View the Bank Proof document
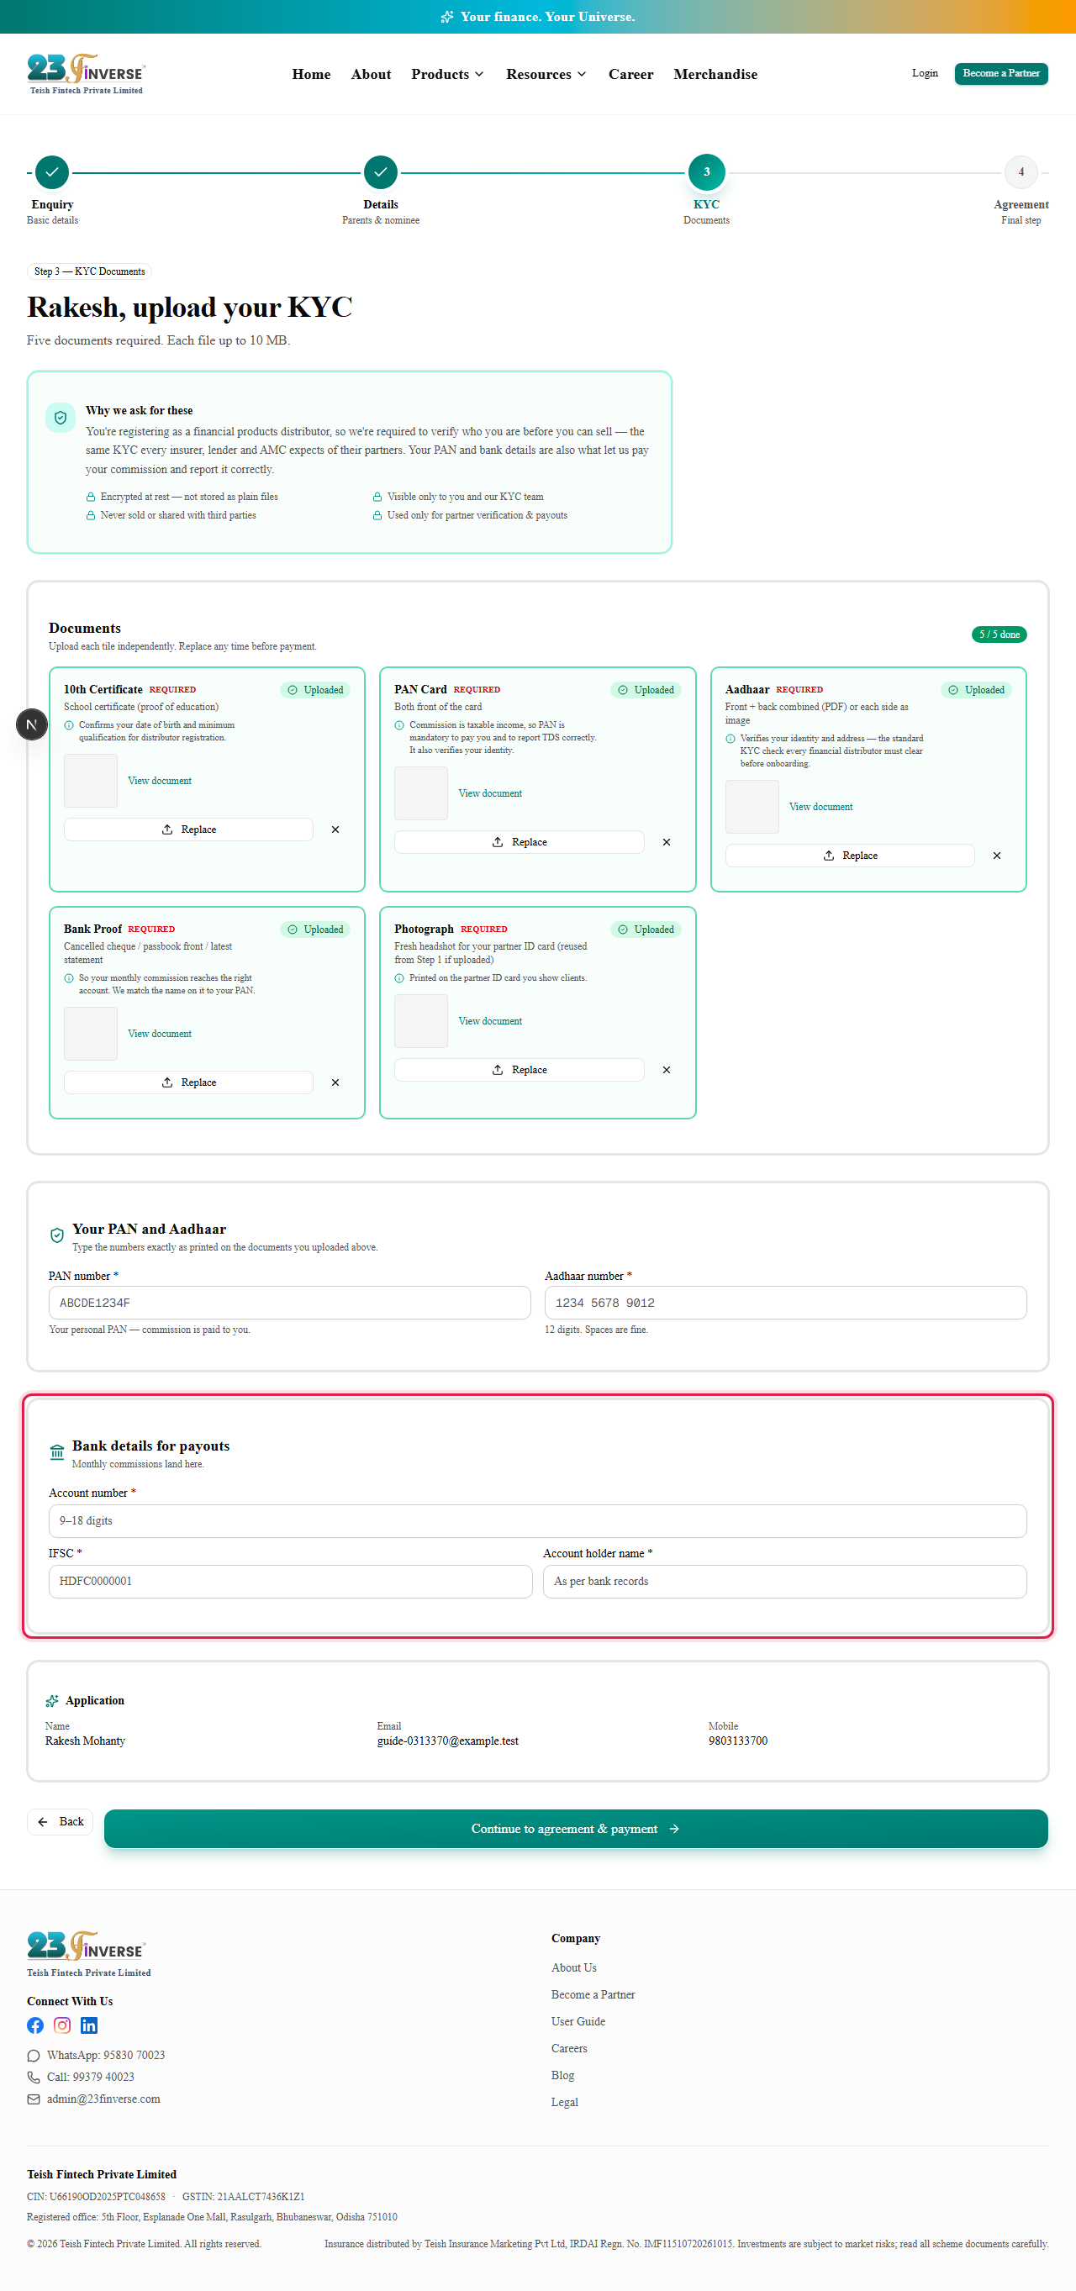The image size is (1076, 2291). [x=160, y=1034]
